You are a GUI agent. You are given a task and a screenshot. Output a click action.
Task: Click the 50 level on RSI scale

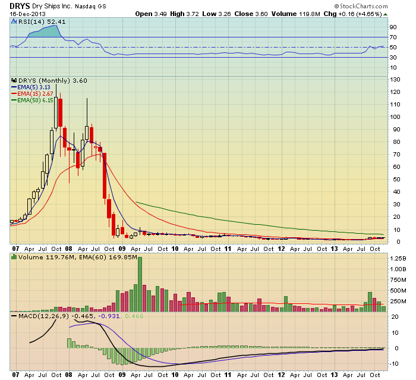[393, 47]
